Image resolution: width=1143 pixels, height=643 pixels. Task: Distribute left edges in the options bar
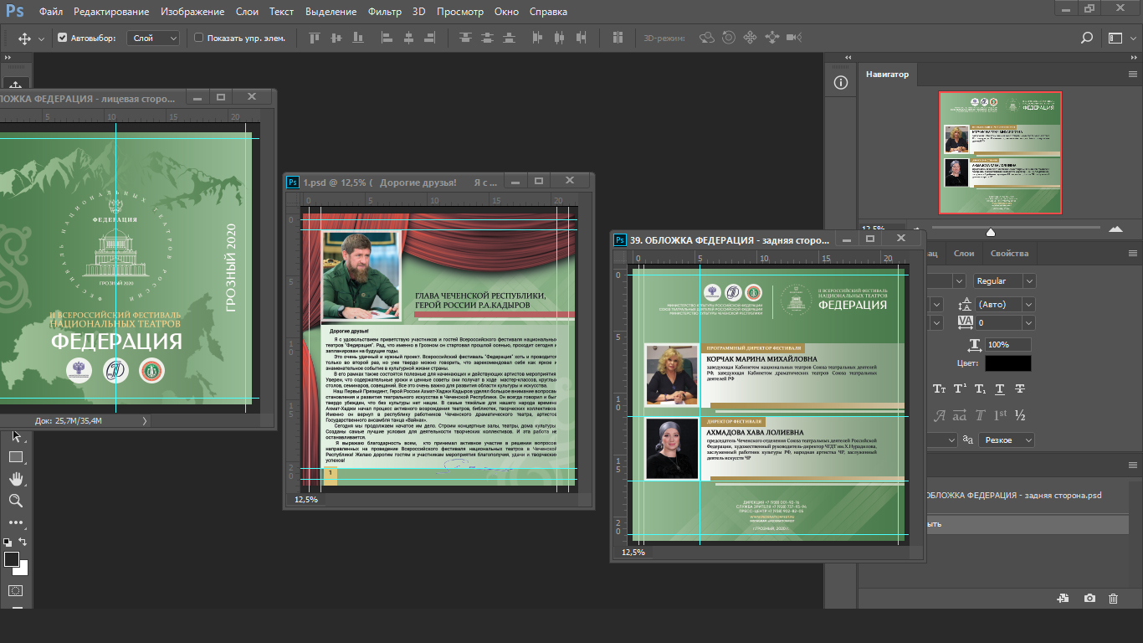536,38
